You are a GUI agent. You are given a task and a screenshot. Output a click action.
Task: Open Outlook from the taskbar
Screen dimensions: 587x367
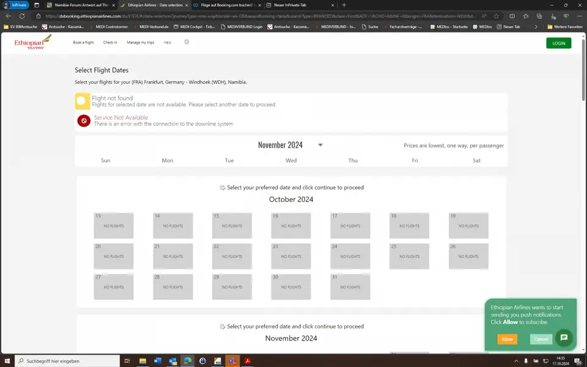pyautogui.click(x=172, y=361)
